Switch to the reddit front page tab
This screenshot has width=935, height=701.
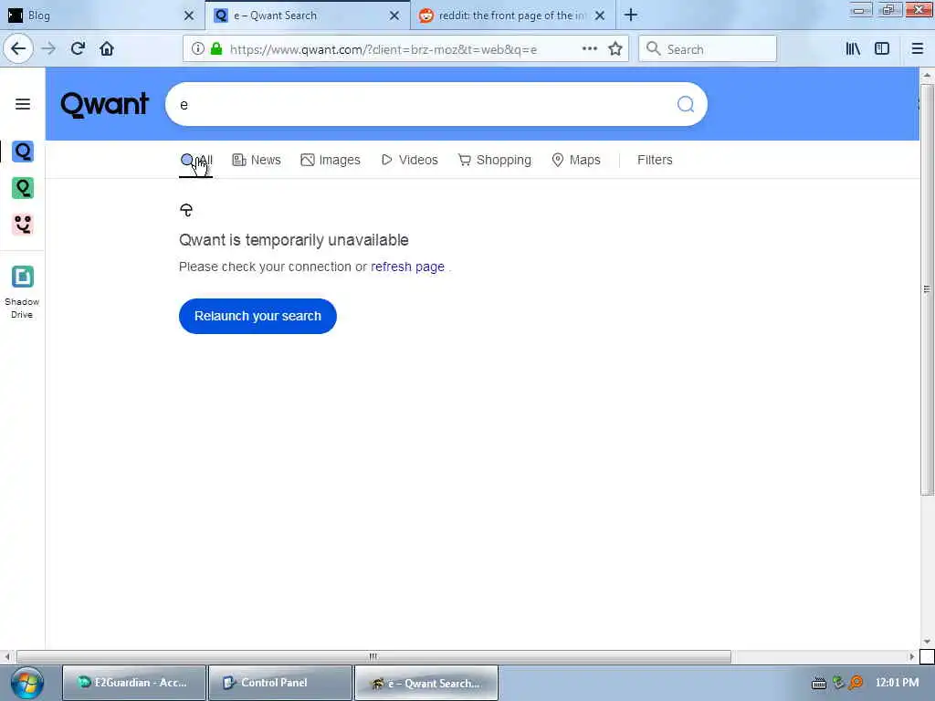[x=513, y=16]
